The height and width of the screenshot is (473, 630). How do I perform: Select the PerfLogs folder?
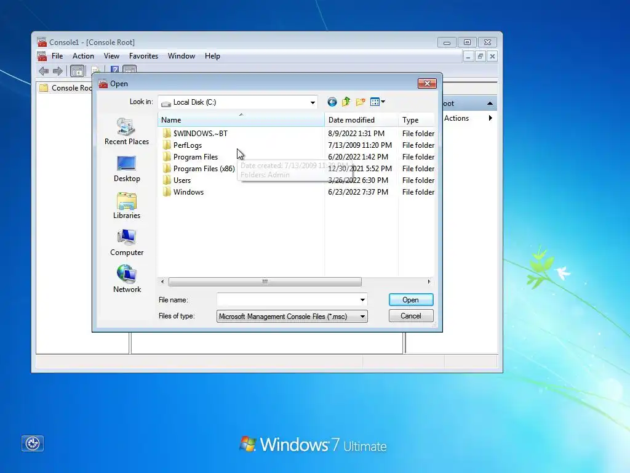(x=182, y=145)
